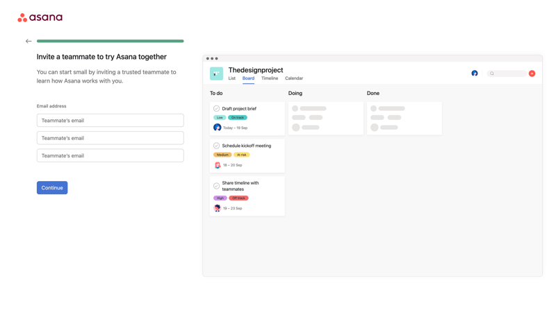Click assignee avatar on Draft project brief

(218, 128)
